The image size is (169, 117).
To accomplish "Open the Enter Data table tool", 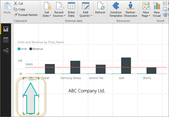I will (x=71, y=9).
